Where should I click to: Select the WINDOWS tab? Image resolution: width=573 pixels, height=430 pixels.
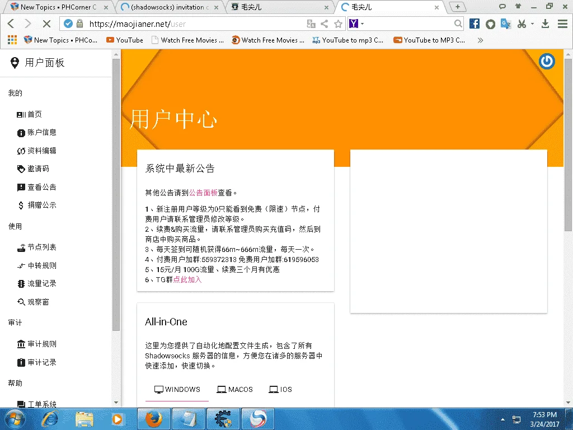tap(177, 390)
